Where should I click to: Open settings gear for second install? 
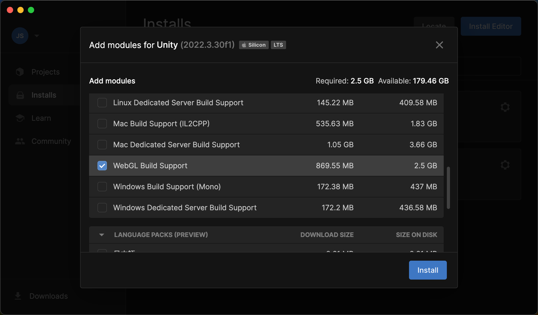(505, 165)
